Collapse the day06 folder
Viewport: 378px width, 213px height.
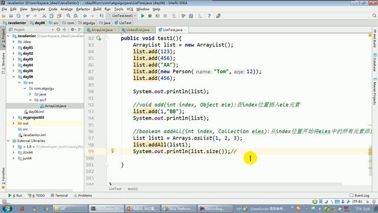tap(14, 77)
